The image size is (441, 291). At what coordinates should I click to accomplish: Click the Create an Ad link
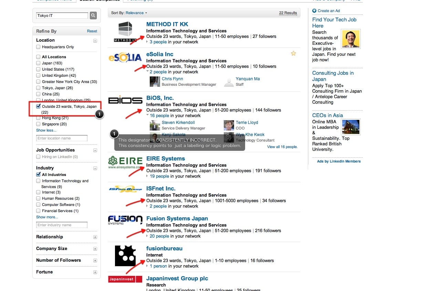(328, 11)
